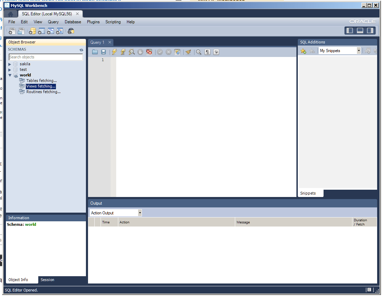
Task: Toggle right sidebar visibility
Action: click(x=370, y=31)
